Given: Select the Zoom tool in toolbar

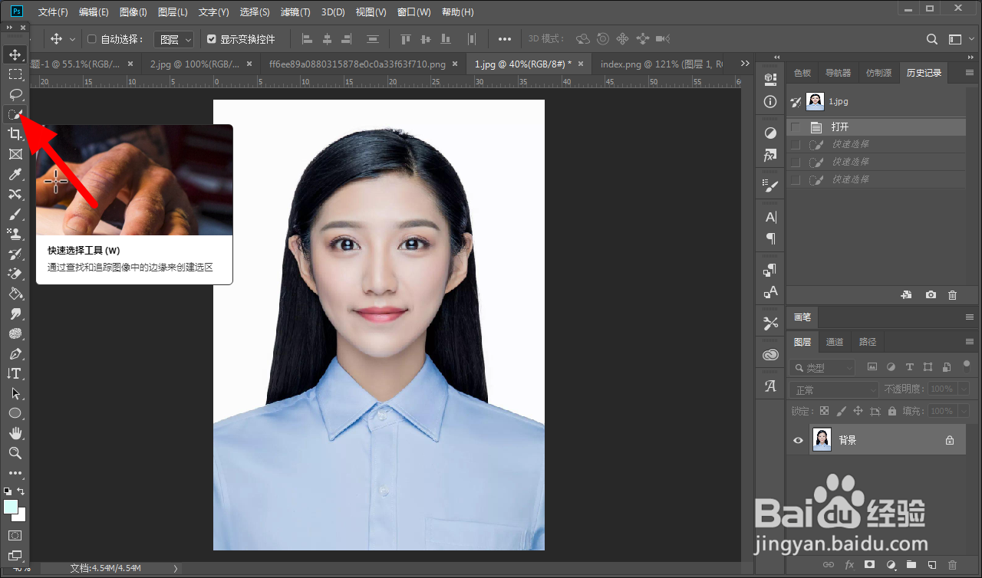Looking at the screenshot, I should 15,453.
